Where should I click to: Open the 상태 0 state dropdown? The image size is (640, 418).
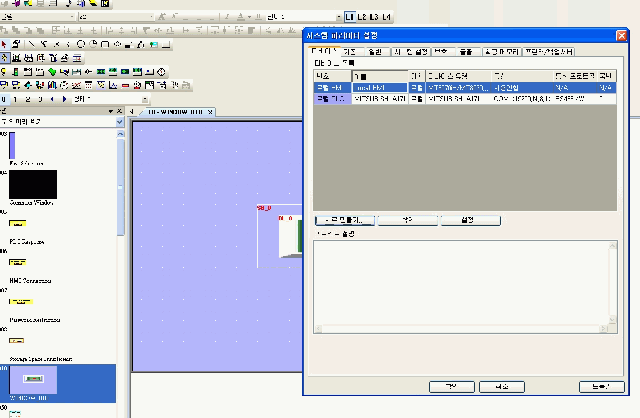(145, 99)
